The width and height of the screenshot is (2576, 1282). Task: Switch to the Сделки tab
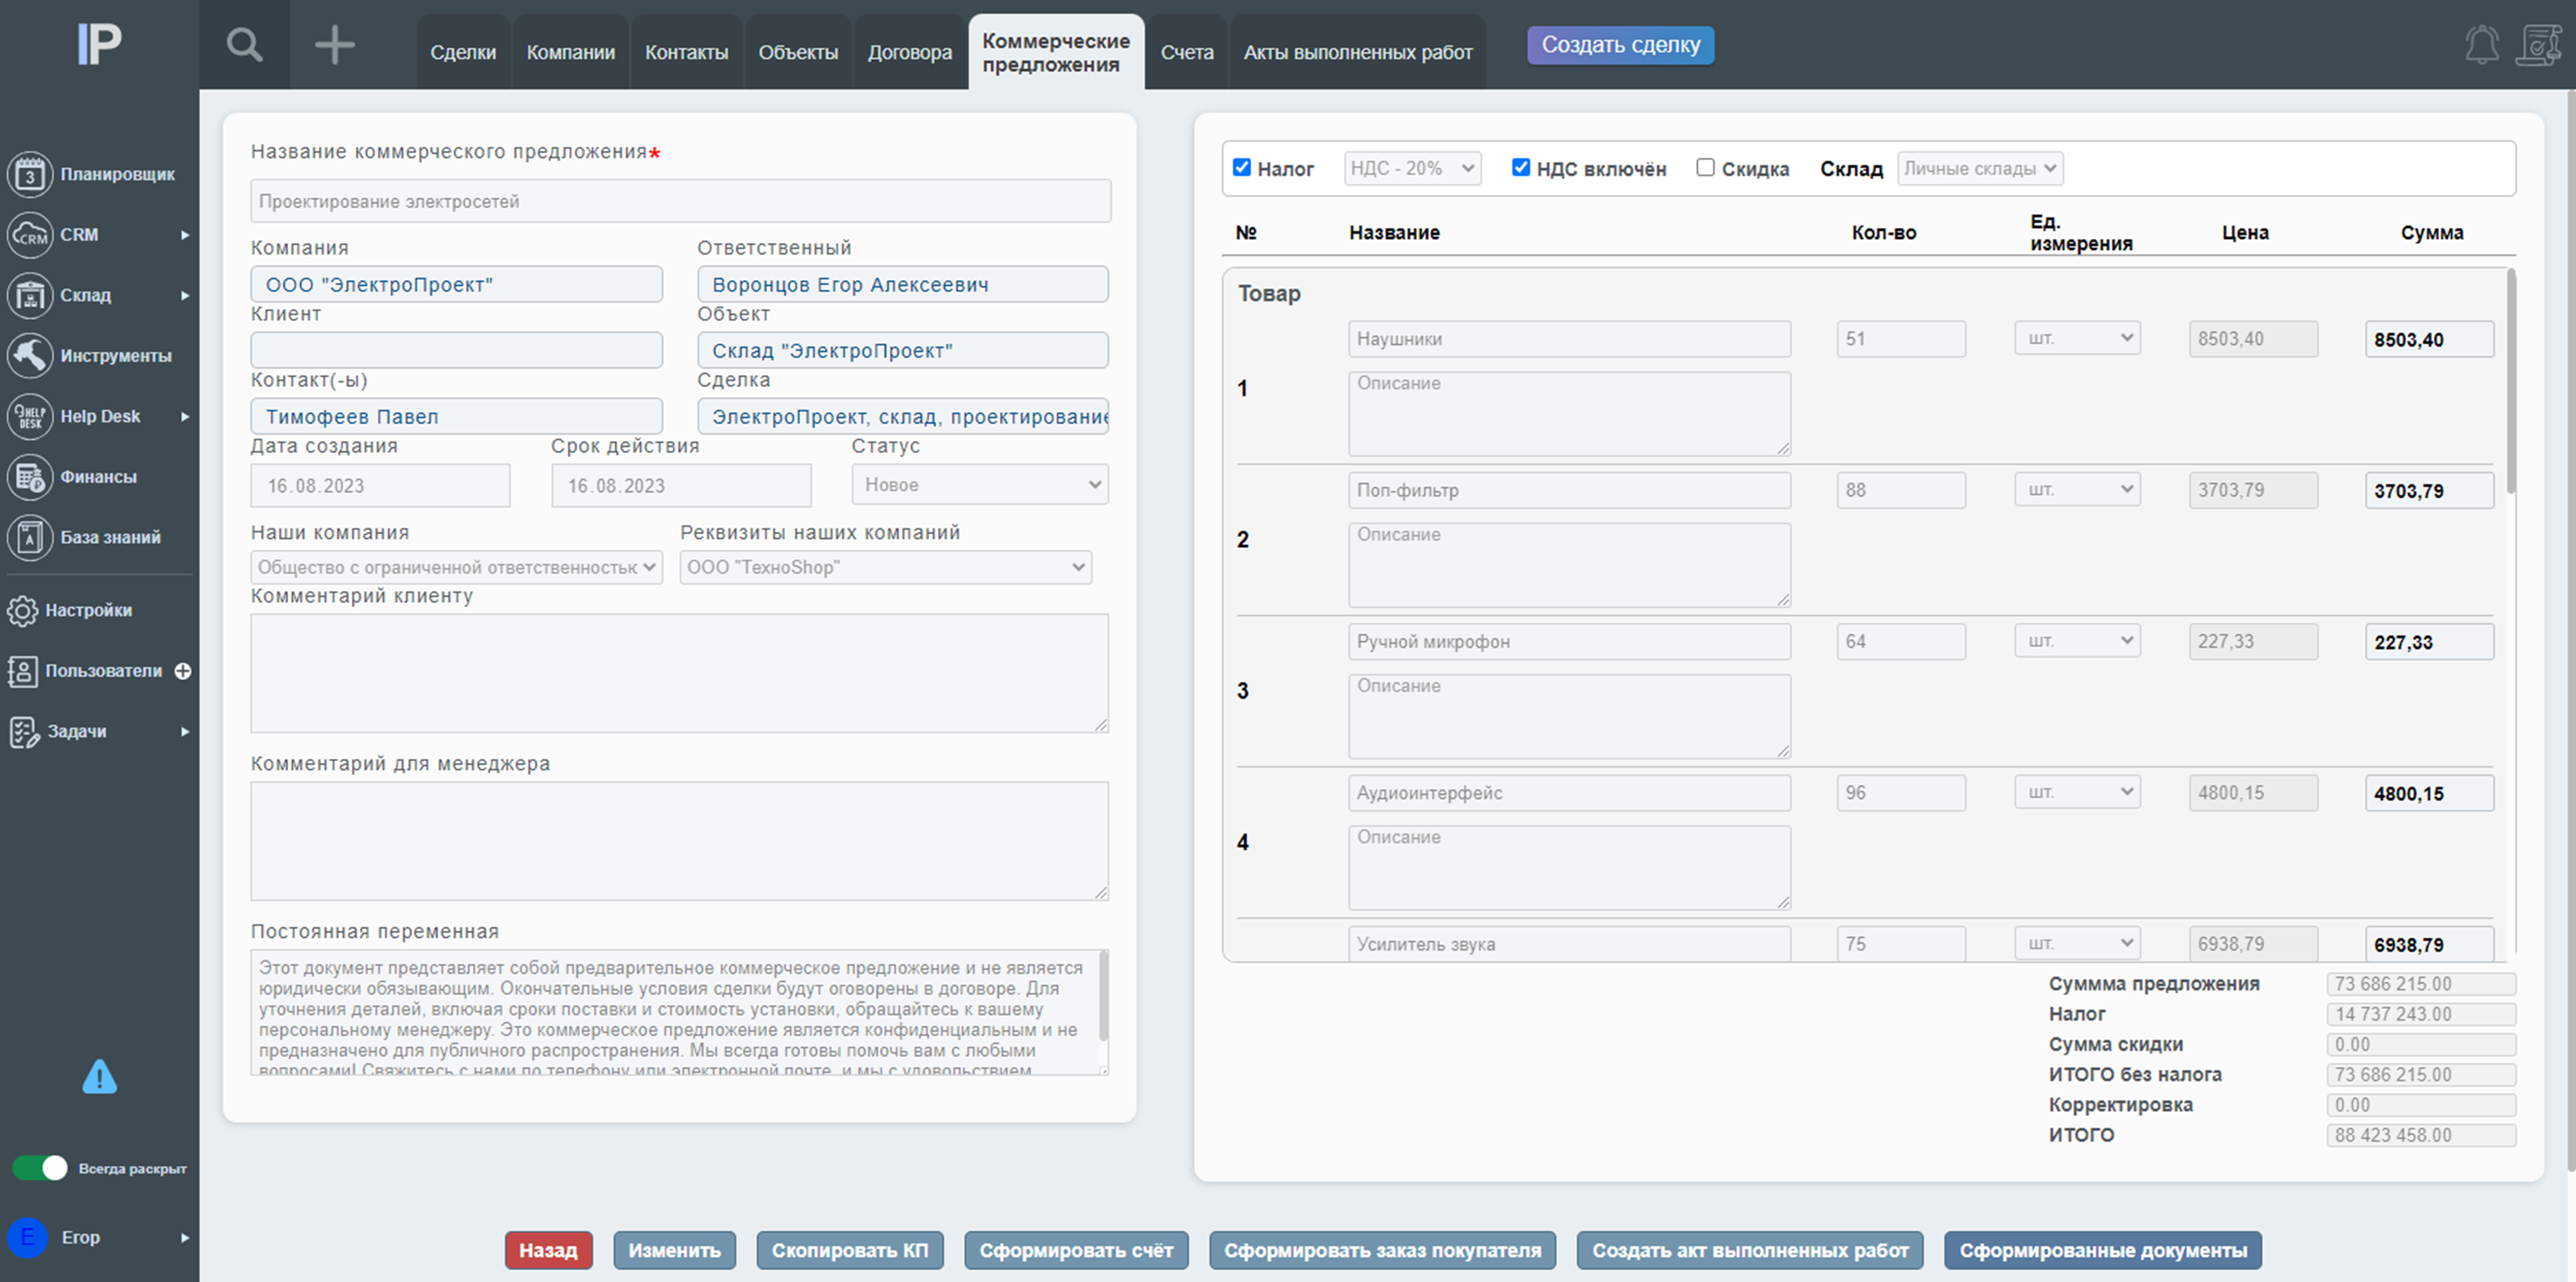pyautogui.click(x=463, y=52)
